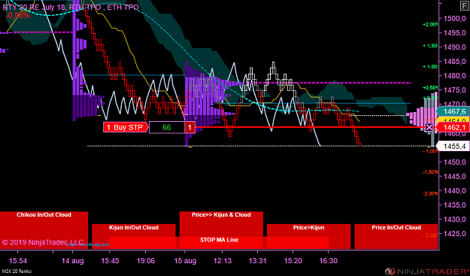
Task: Click the -0,88% change label
Action: pos(18,15)
